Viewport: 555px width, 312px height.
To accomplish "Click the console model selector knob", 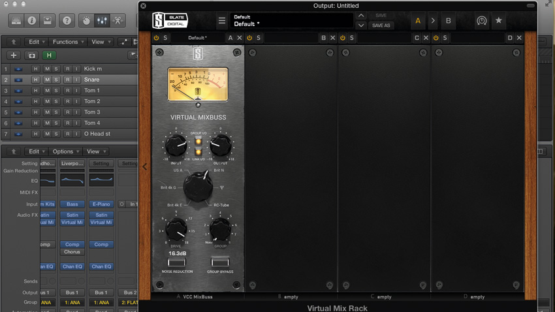I will [198, 187].
